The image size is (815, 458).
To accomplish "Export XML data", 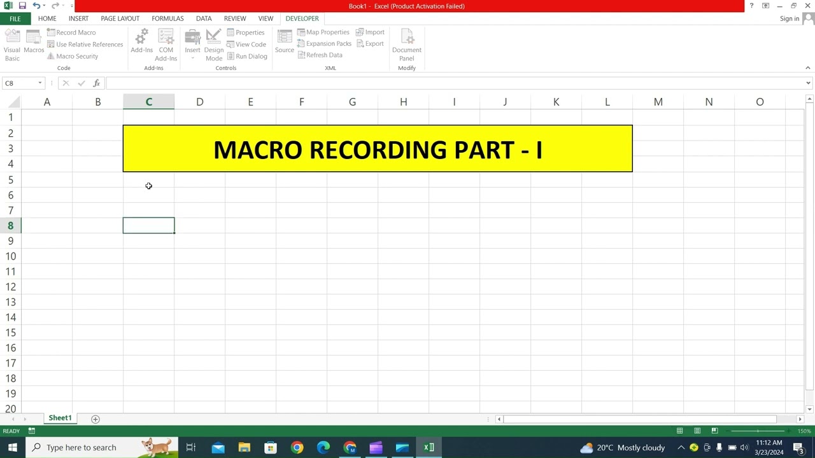I will point(370,43).
